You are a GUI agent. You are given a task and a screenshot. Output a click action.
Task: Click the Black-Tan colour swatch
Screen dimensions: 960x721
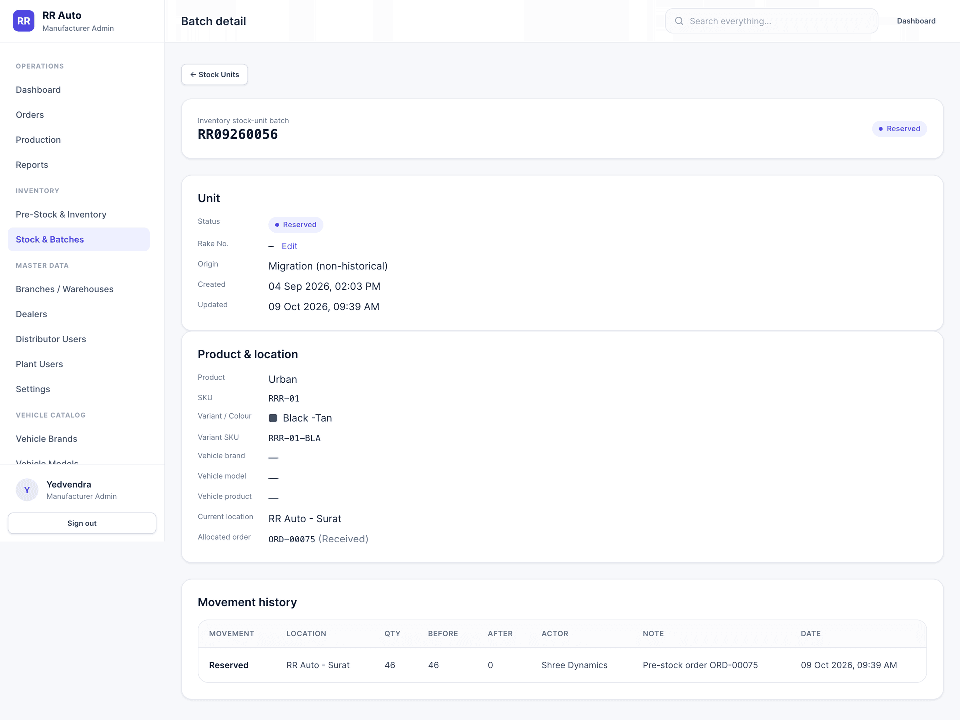pyautogui.click(x=273, y=418)
